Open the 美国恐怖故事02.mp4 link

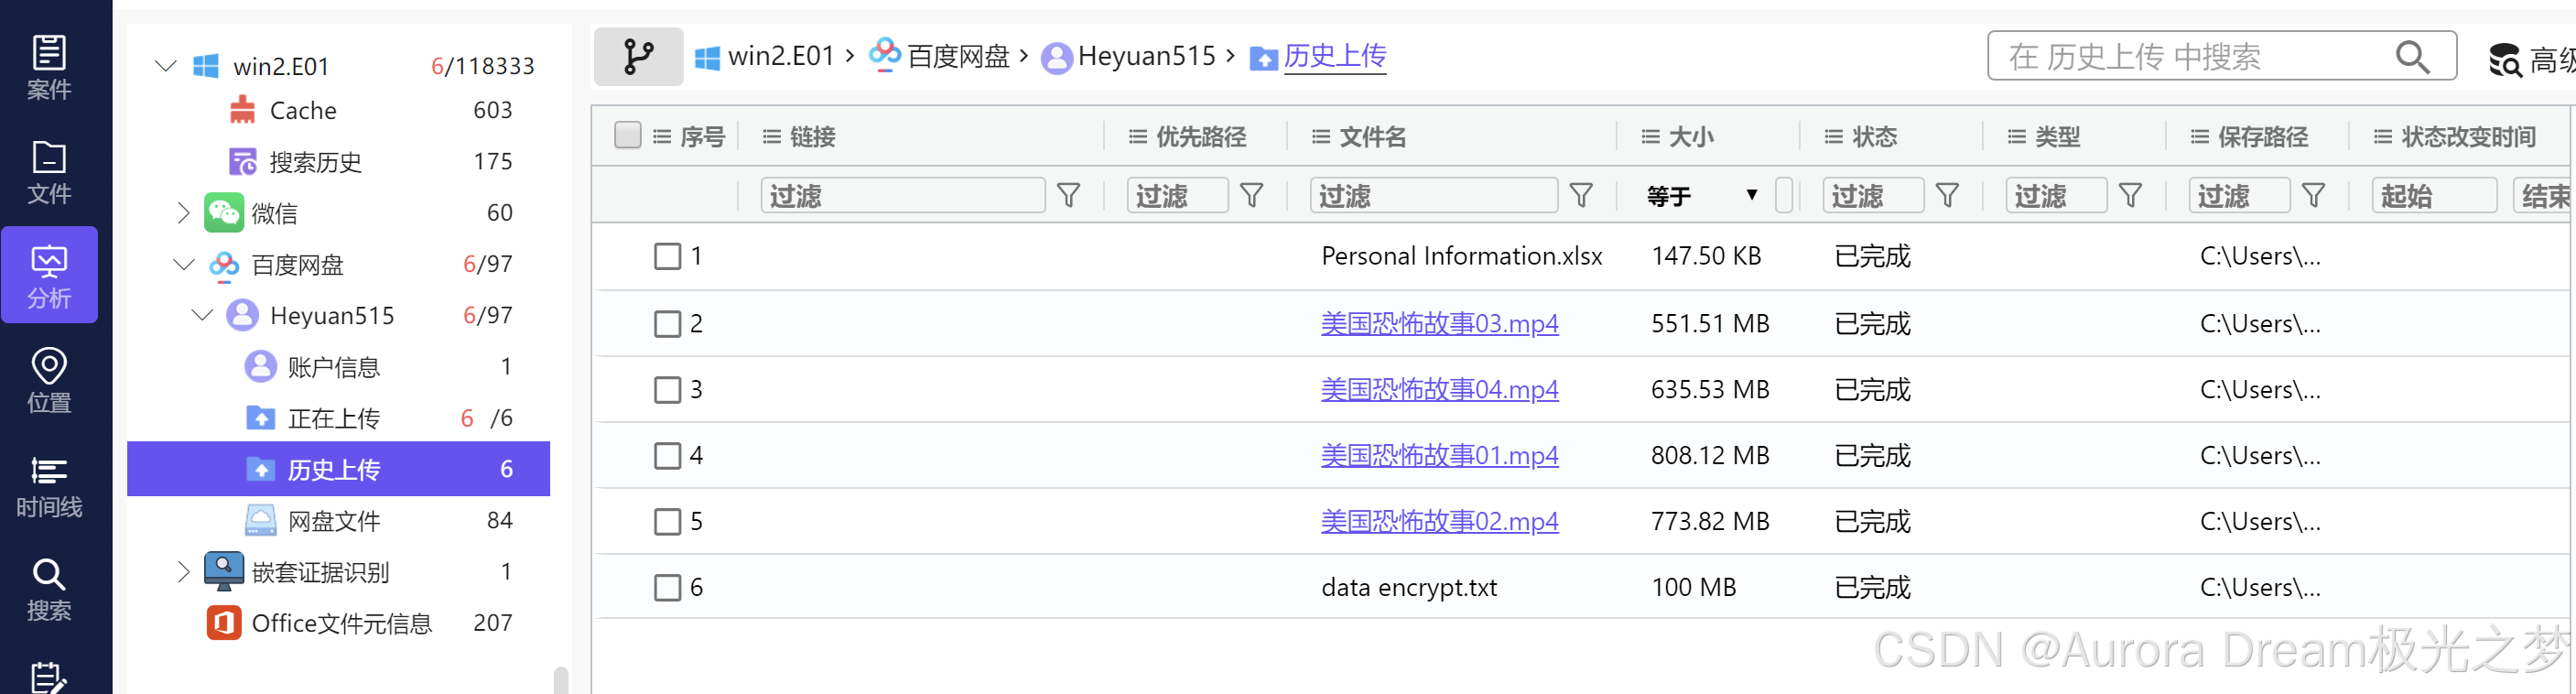(1439, 522)
